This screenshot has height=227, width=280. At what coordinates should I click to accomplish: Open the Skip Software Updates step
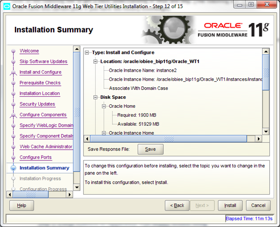tap(43, 62)
